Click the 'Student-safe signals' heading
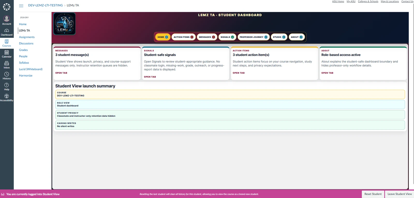Image resolution: width=414 pixels, height=198 pixels. [x=160, y=55]
